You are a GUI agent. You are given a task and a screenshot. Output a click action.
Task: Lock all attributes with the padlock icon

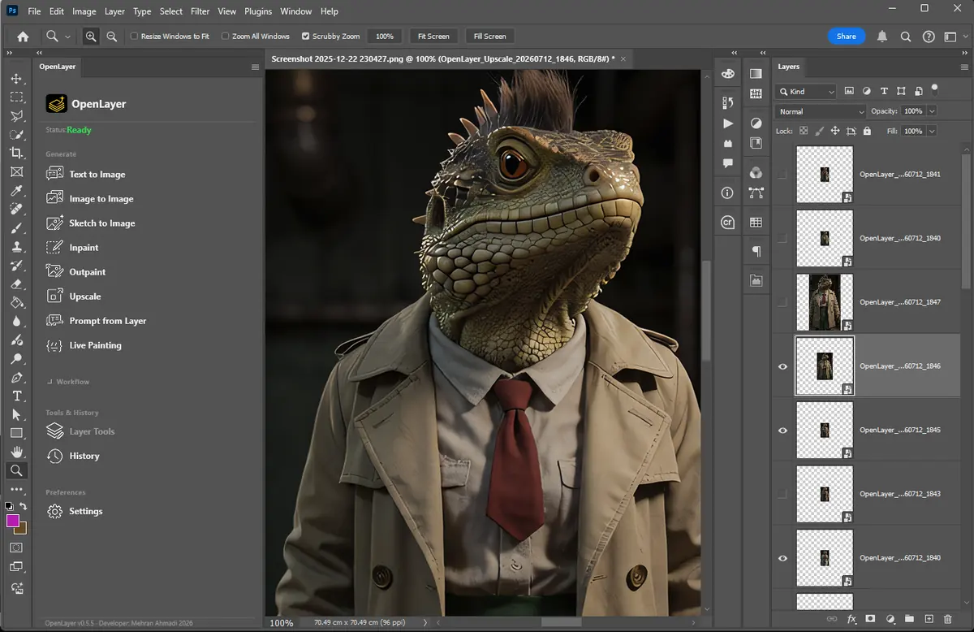(x=867, y=131)
